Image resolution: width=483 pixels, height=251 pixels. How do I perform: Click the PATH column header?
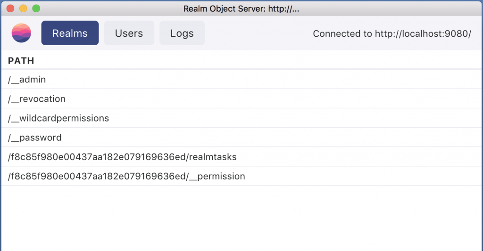coord(21,61)
